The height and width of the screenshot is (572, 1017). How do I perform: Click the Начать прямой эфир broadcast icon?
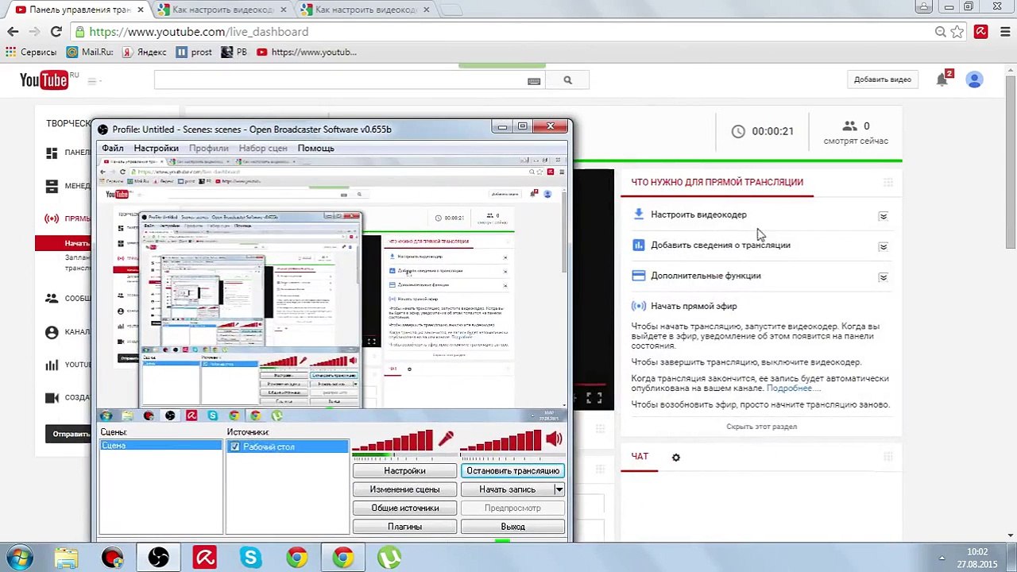(639, 306)
